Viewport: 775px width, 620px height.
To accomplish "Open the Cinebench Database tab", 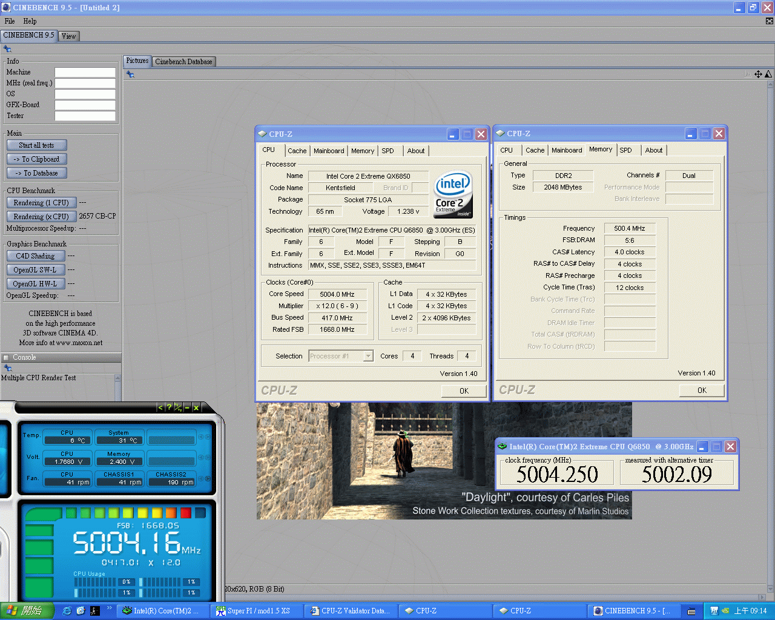I will pos(183,62).
